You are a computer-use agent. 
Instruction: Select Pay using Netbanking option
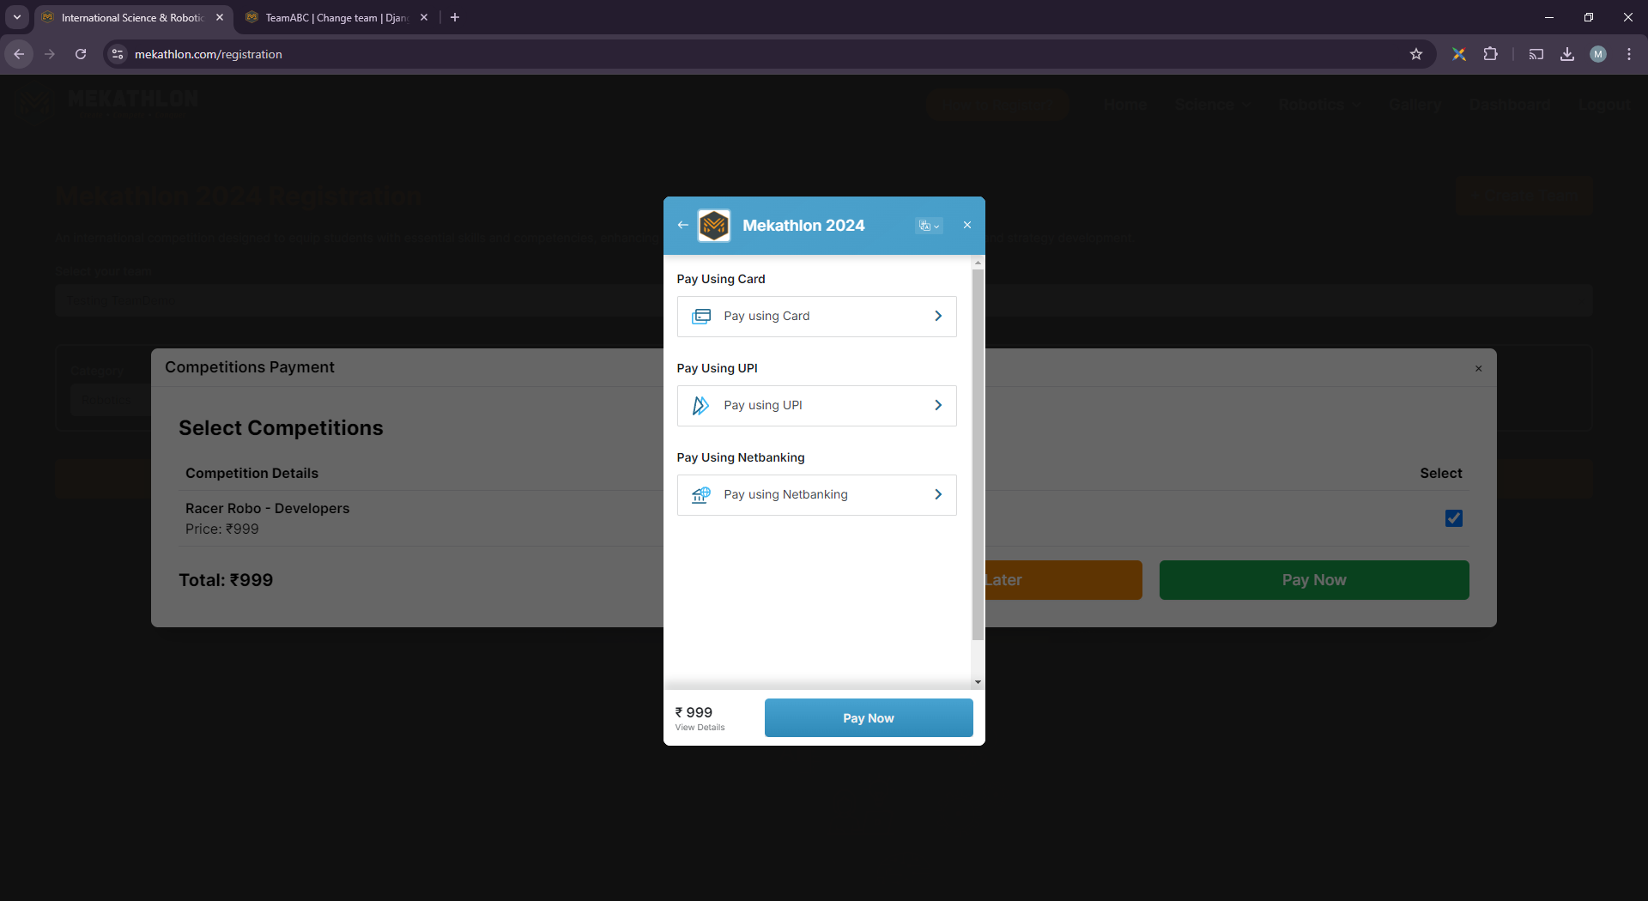click(x=817, y=495)
